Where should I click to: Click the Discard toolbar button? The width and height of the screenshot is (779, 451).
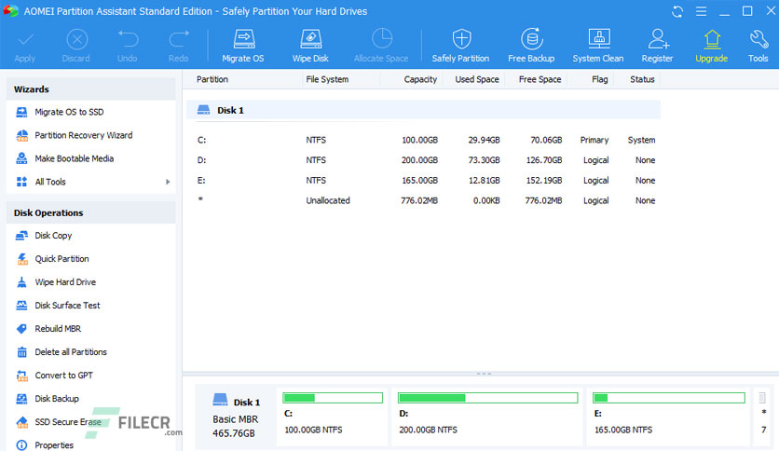(76, 46)
